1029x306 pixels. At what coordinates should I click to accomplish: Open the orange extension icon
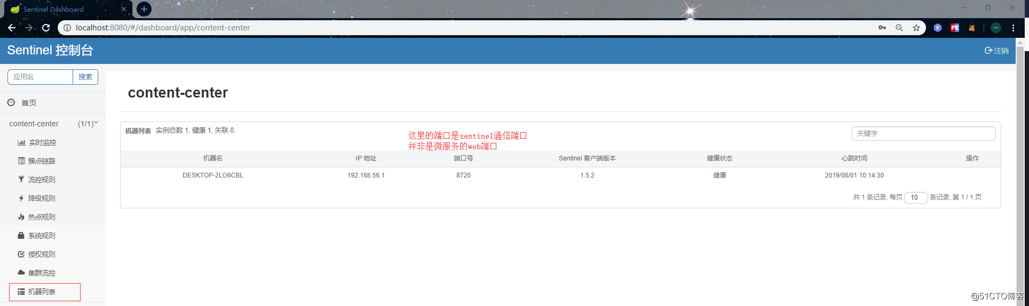pos(972,28)
